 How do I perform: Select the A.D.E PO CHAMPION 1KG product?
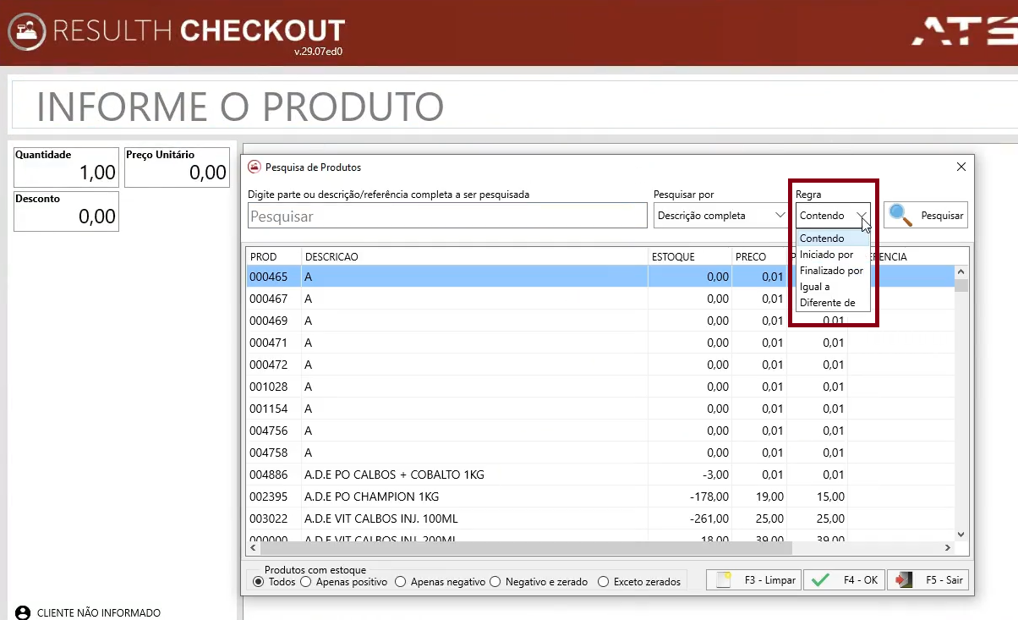(600, 497)
